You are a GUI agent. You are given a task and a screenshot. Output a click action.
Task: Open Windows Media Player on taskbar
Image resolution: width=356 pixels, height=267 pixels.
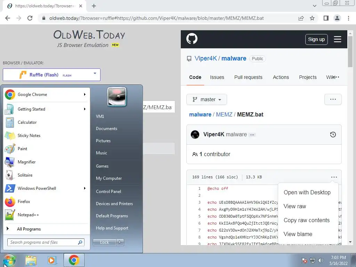[x=51, y=260]
